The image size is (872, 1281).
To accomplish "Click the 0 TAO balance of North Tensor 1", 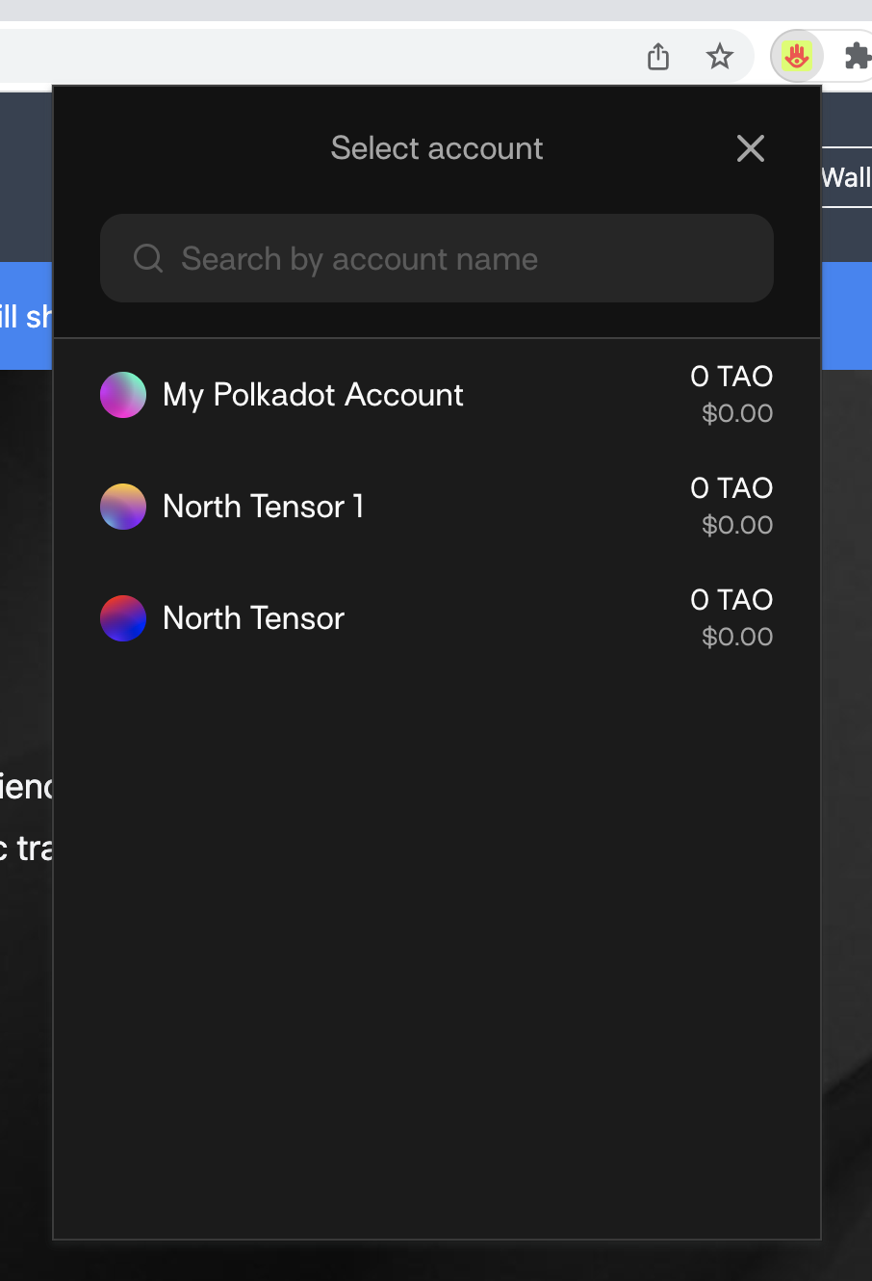I will [x=731, y=488].
